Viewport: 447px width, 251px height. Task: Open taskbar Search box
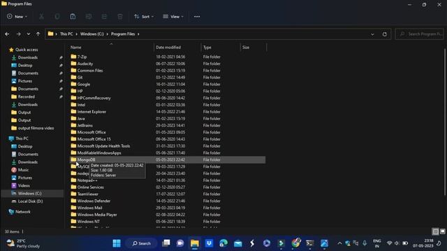point(142,243)
